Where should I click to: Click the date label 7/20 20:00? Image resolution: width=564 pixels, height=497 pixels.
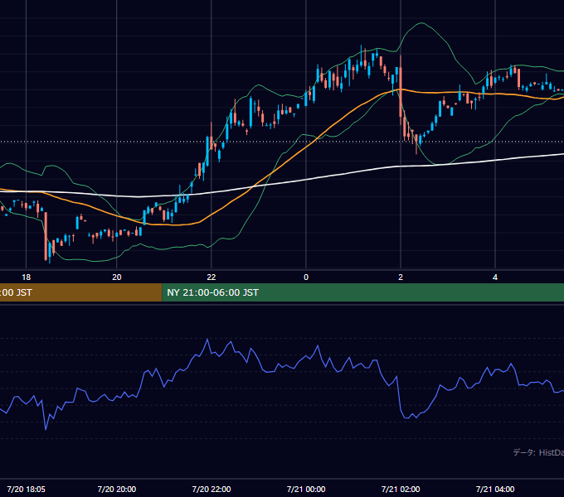117,489
